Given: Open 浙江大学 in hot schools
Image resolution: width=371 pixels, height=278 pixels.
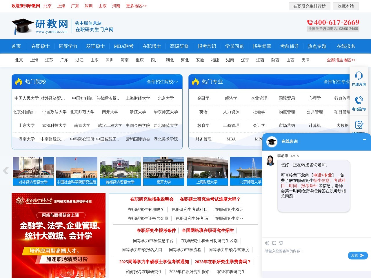Looking at the screenshot, I should [x=138, y=112].
